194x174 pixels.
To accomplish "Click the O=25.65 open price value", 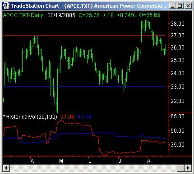I will (149, 15).
